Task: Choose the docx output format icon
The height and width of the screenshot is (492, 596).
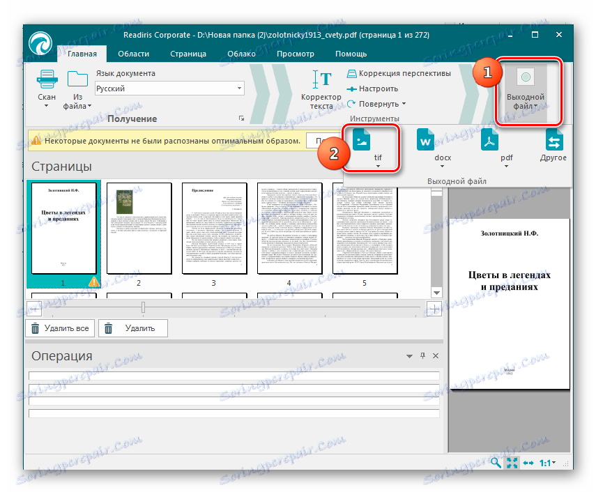Action: [x=425, y=140]
